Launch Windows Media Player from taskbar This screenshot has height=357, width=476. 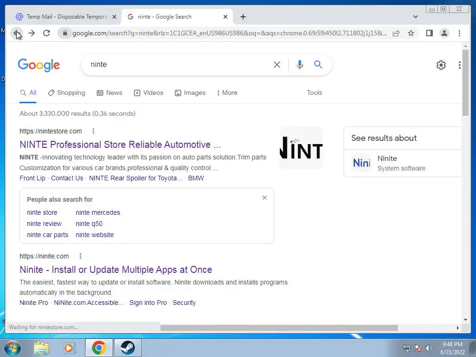[x=69, y=348]
